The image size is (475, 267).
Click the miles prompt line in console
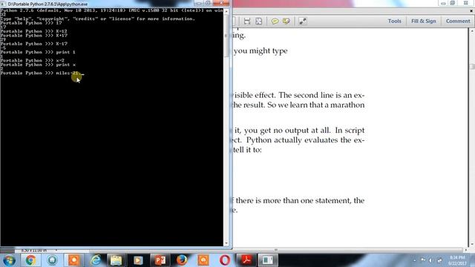[x=42, y=73]
